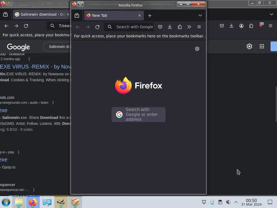The height and width of the screenshot is (208, 277).
Task: Open options for the 'p.io › play' result
Action: click(19, 152)
